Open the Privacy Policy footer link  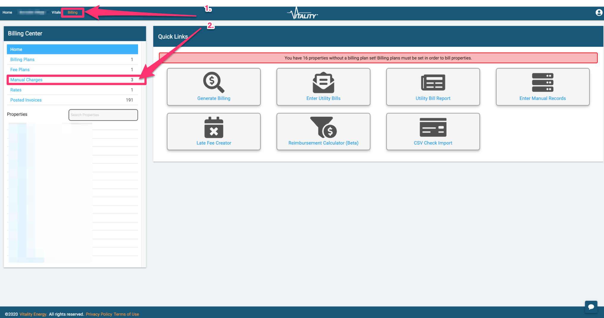click(x=99, y=314)
